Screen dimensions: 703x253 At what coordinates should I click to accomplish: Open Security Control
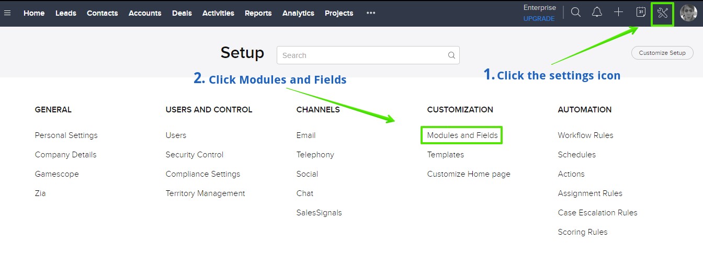point(195,155)
